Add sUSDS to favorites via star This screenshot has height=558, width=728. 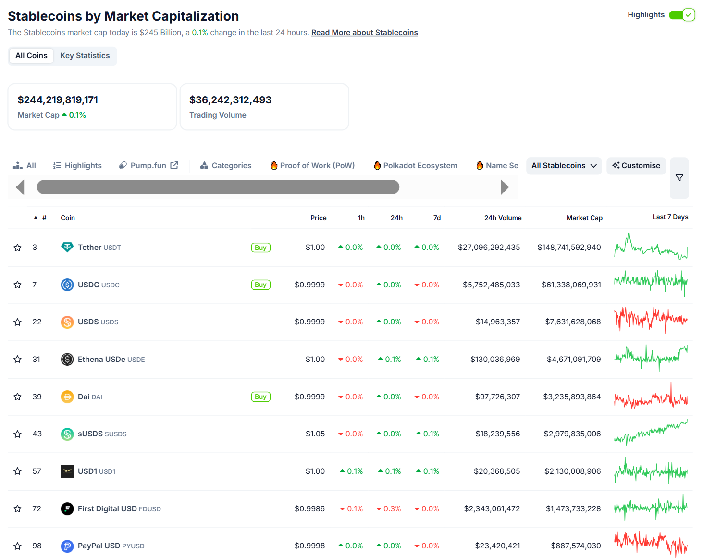pos(18,434)
